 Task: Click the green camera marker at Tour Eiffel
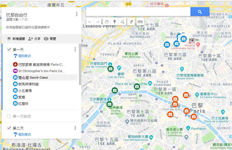[x=110, y=104]
